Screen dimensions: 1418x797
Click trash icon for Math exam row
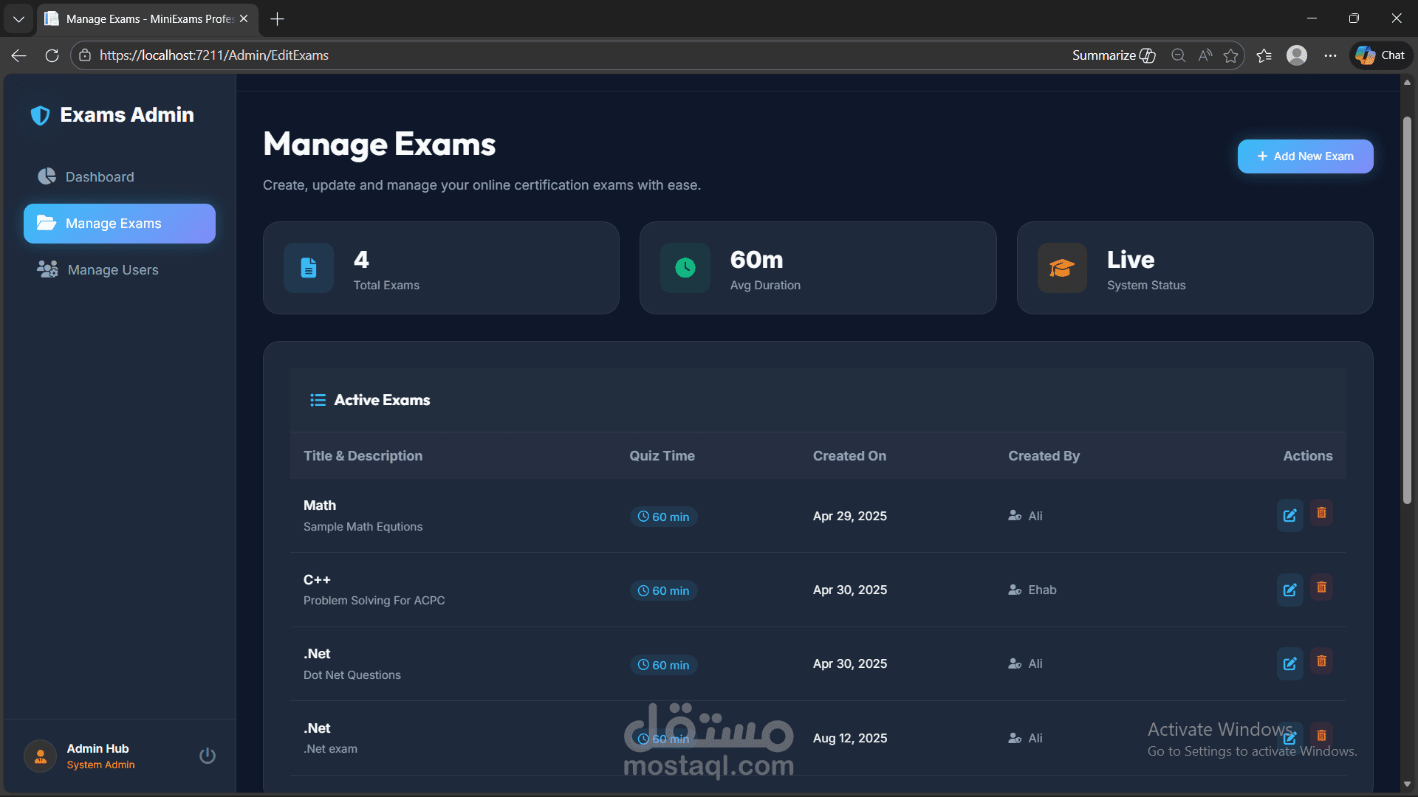(x=1321, y=513)
